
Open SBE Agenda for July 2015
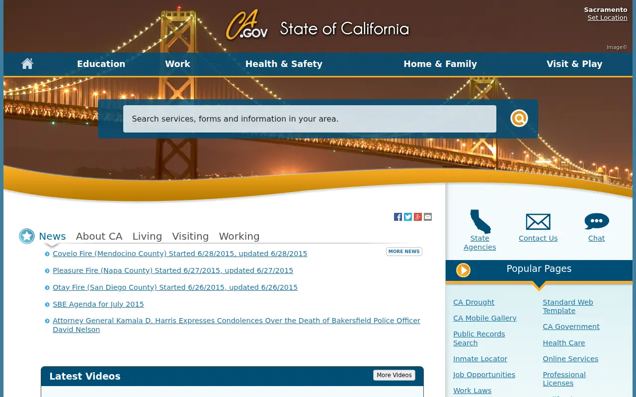[x=98, y=304]
